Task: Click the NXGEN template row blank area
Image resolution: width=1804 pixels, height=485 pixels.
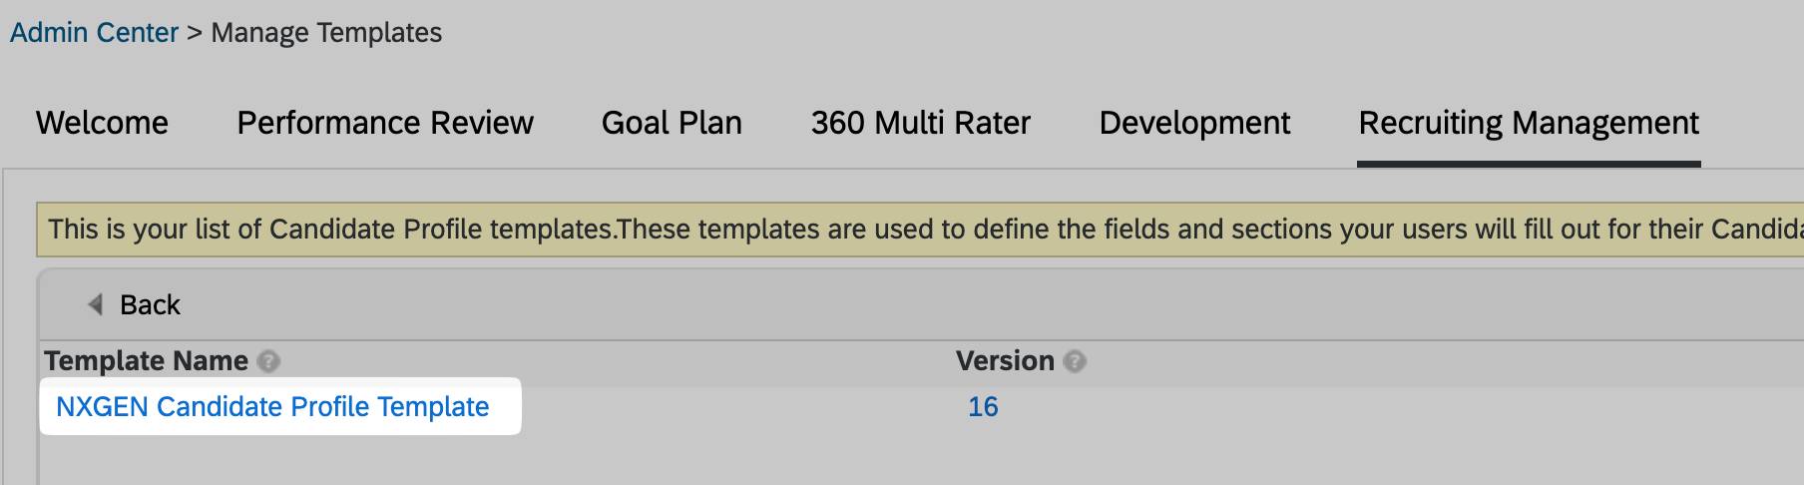Action: click(1397, 407)
